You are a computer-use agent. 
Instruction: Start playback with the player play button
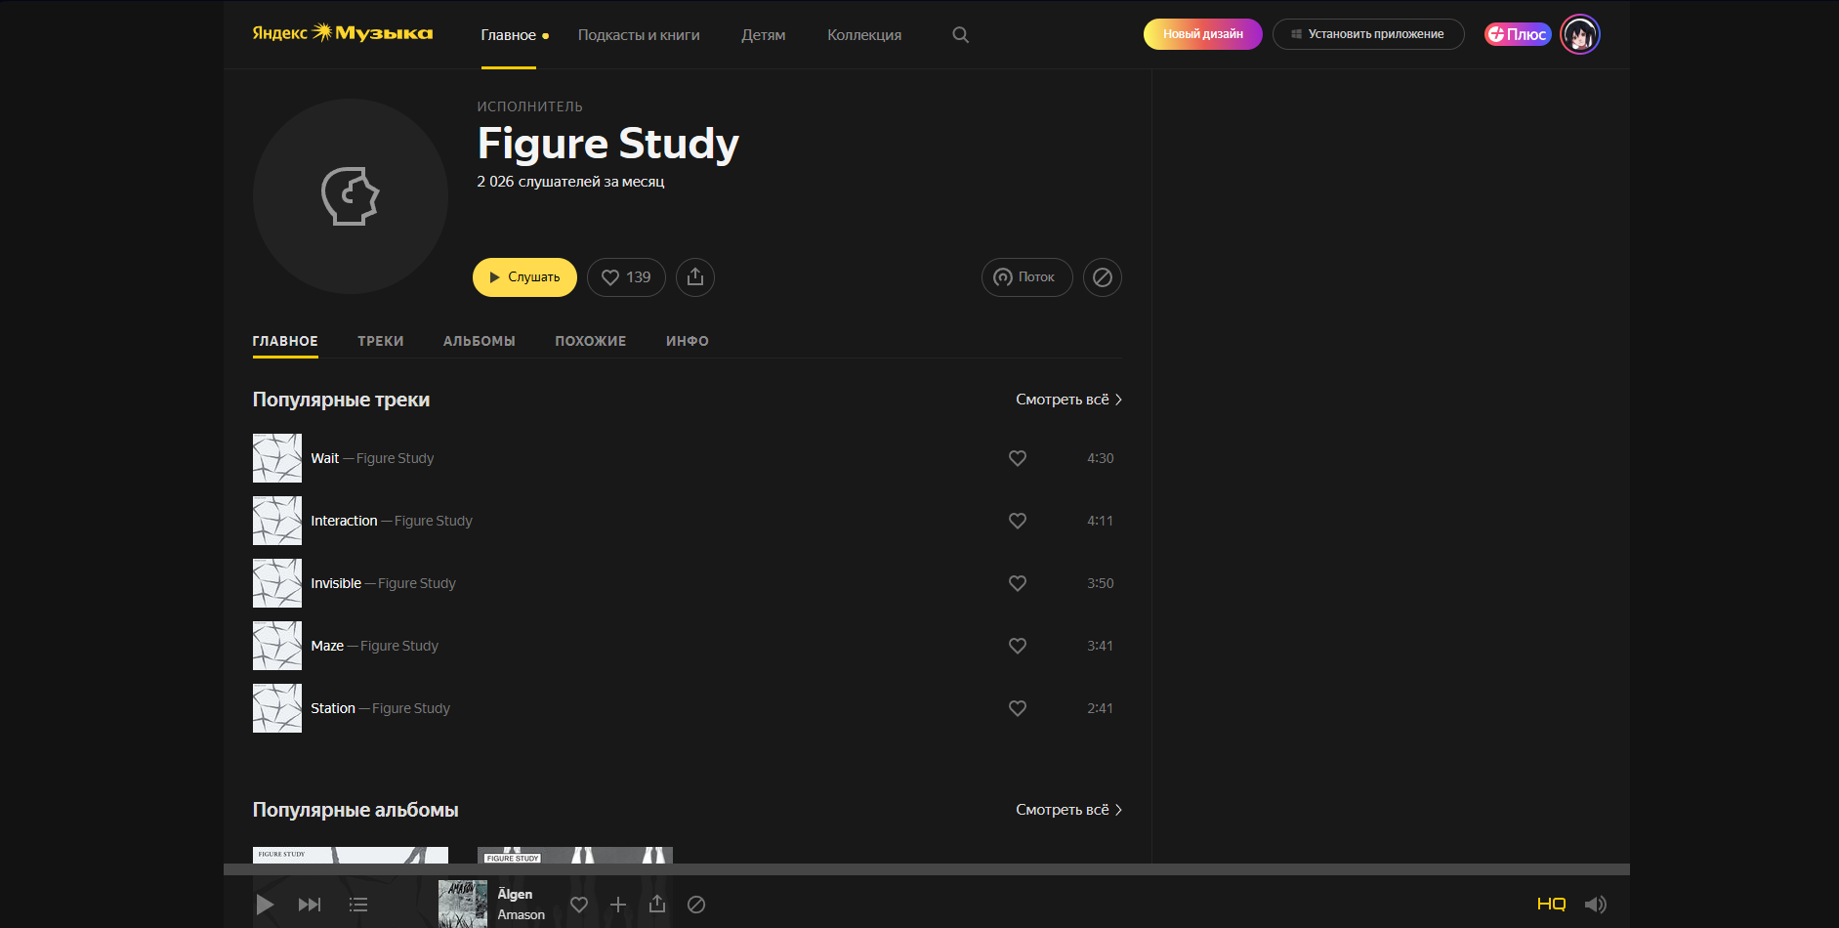[x=265, y=905]
